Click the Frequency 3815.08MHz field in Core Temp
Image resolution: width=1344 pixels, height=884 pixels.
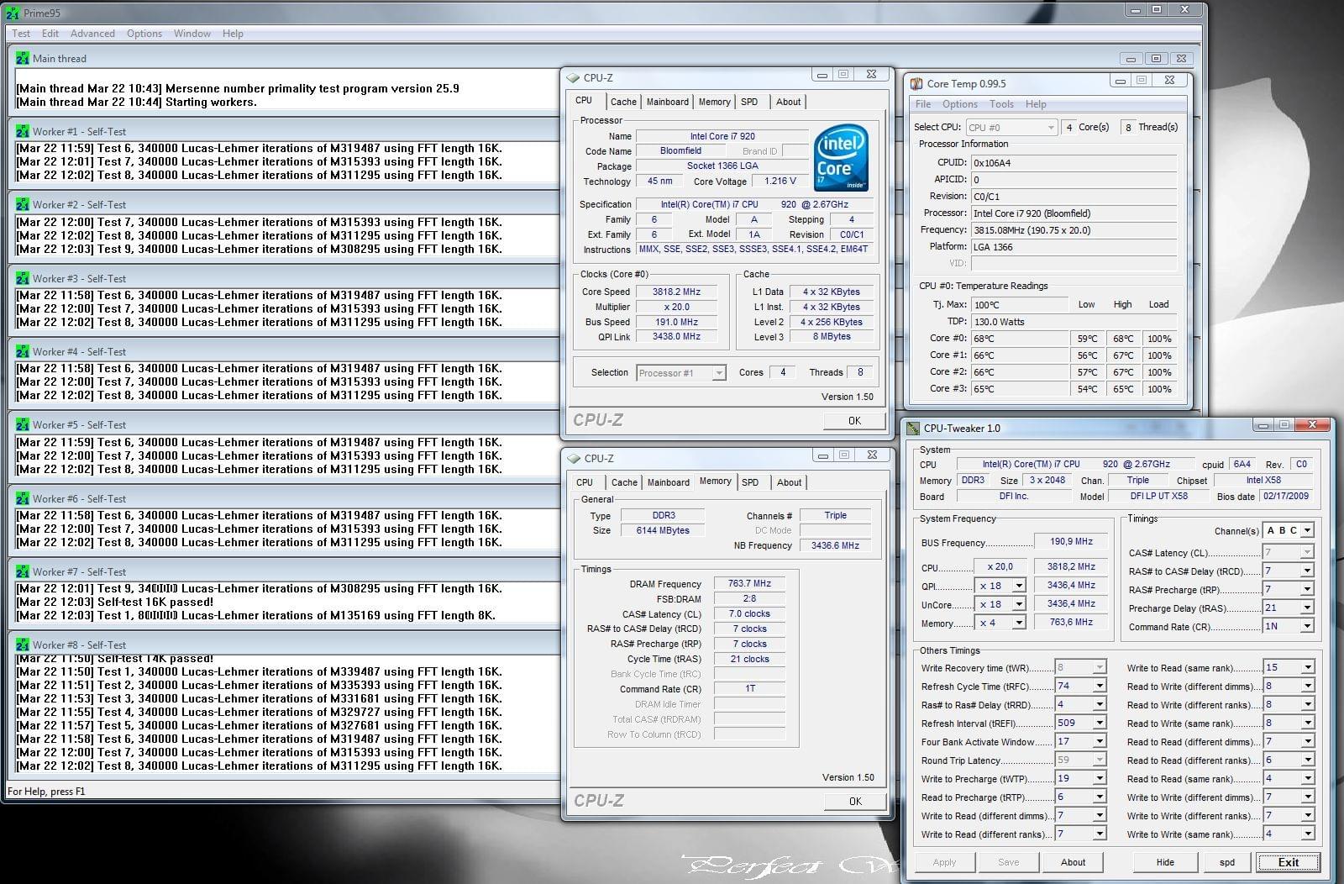click(1074, 230)
